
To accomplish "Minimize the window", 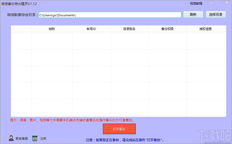I will 211,3.
